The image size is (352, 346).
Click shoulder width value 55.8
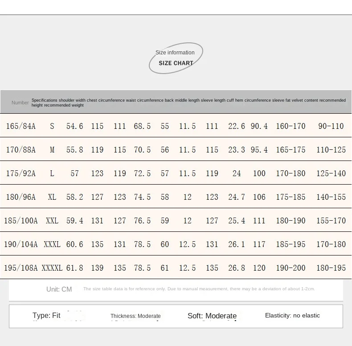coord(74,150)
